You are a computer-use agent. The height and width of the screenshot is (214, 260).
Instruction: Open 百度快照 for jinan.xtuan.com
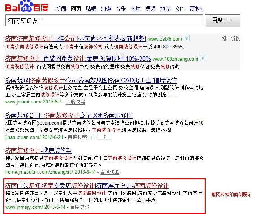[77, 137]
